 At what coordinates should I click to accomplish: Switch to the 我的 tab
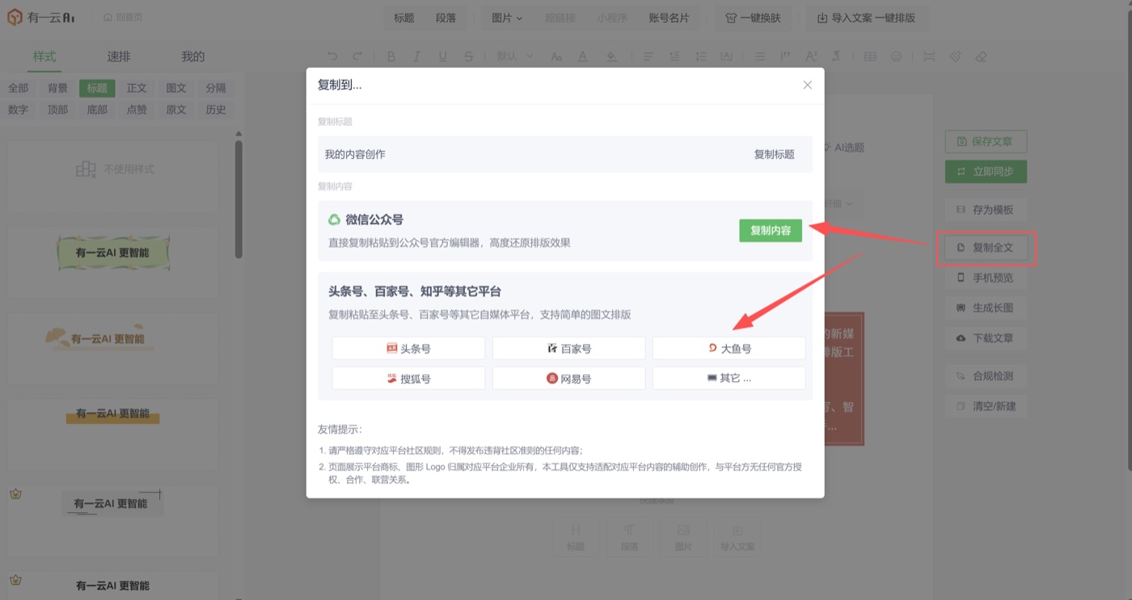click(x=192, y=57)
